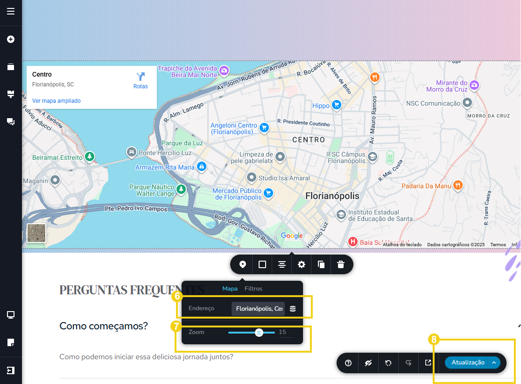Open the hamburger menu in the sidebar
The width and height of the screenshot is (521, 384).
click(x=11, y=11)
